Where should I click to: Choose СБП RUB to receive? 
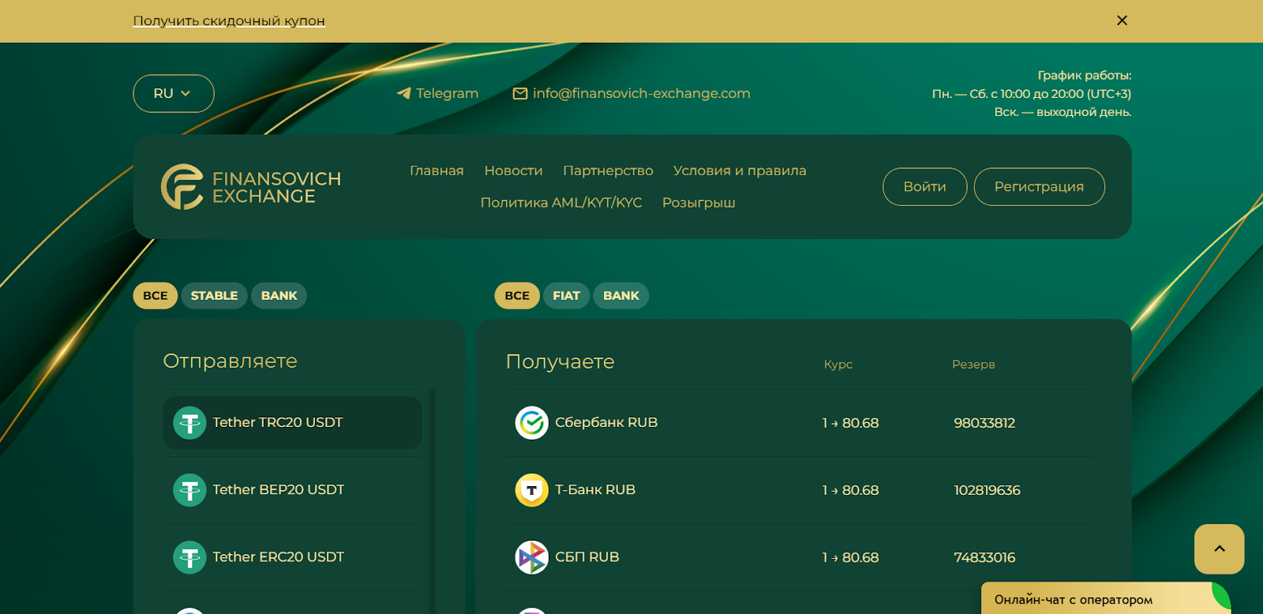click(x=799, y=557)
